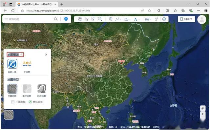Click the blue location pin button
Screen dimensions: 210x130
coord(66,19)
